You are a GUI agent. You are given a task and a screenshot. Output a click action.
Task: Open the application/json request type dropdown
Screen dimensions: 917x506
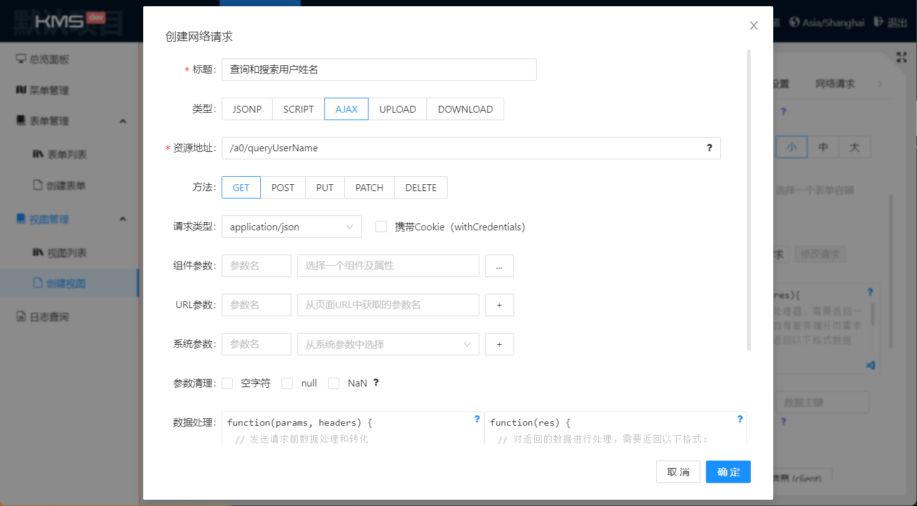(291, 227)
